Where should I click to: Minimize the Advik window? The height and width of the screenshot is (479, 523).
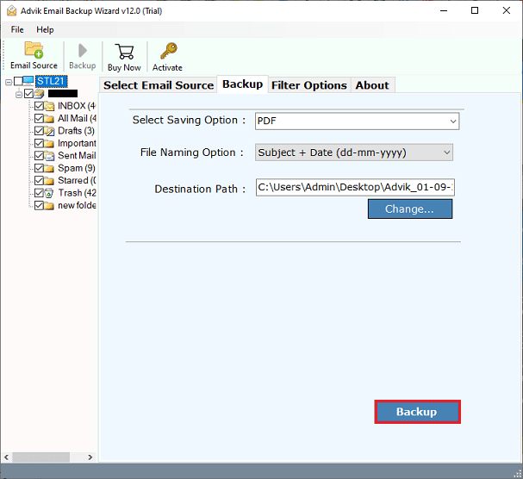pos(444,10)
